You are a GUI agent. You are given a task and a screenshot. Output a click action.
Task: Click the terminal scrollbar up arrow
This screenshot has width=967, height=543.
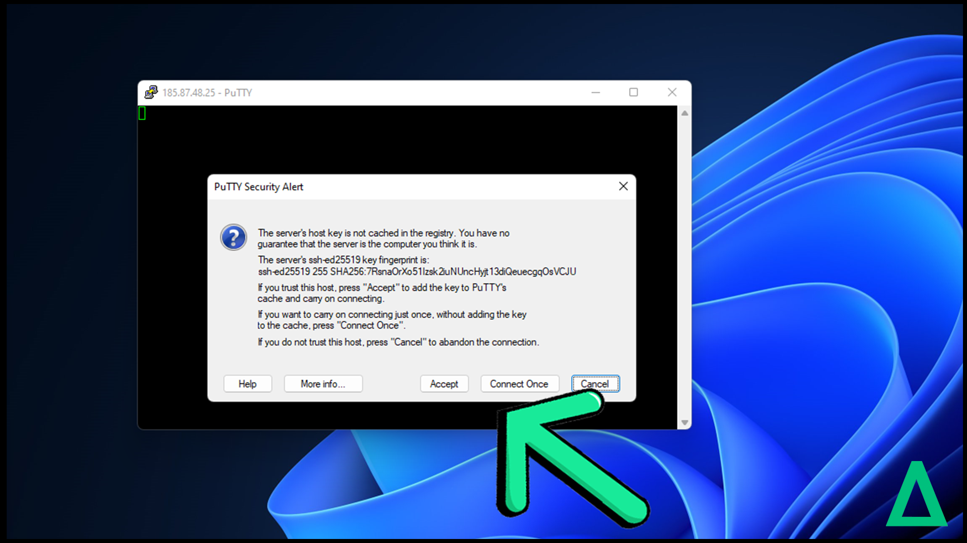[684, 113]
